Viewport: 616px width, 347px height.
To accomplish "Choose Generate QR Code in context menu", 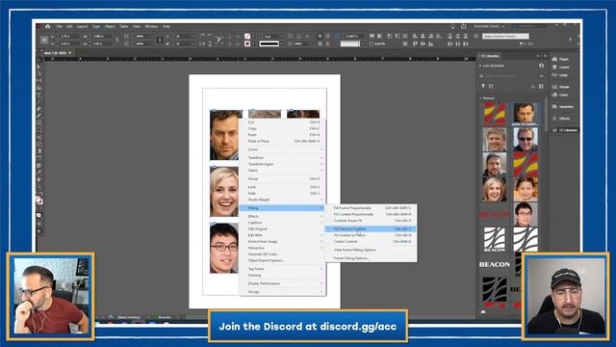I will click(282, 254).
